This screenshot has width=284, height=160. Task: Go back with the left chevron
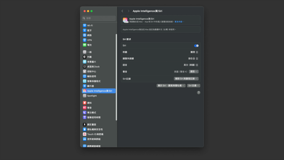pyautogui.click(x=122, y=11)
